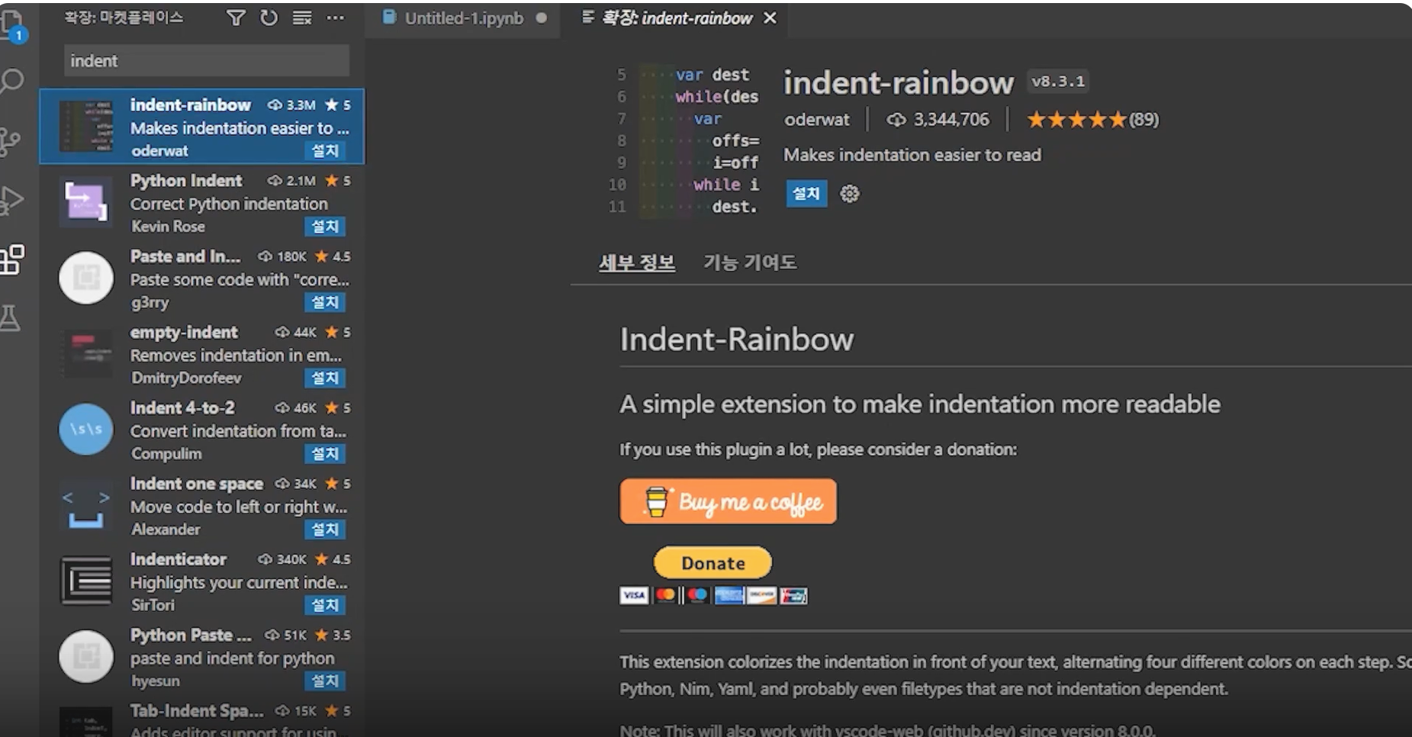Install Indent one space by Alexander

point(324,529)
